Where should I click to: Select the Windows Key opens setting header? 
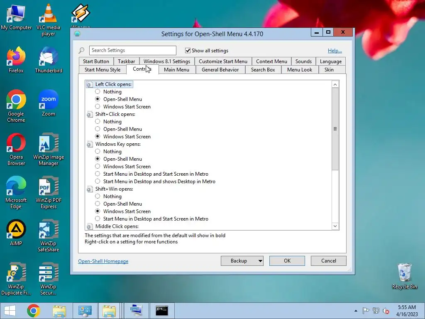118,144
